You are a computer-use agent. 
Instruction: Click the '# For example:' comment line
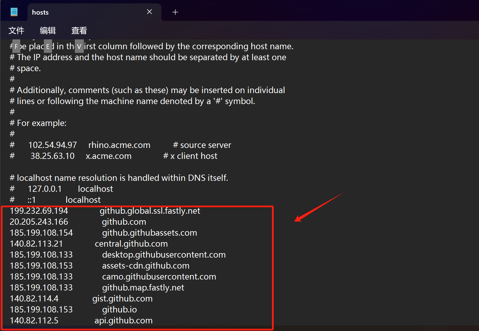38,123
